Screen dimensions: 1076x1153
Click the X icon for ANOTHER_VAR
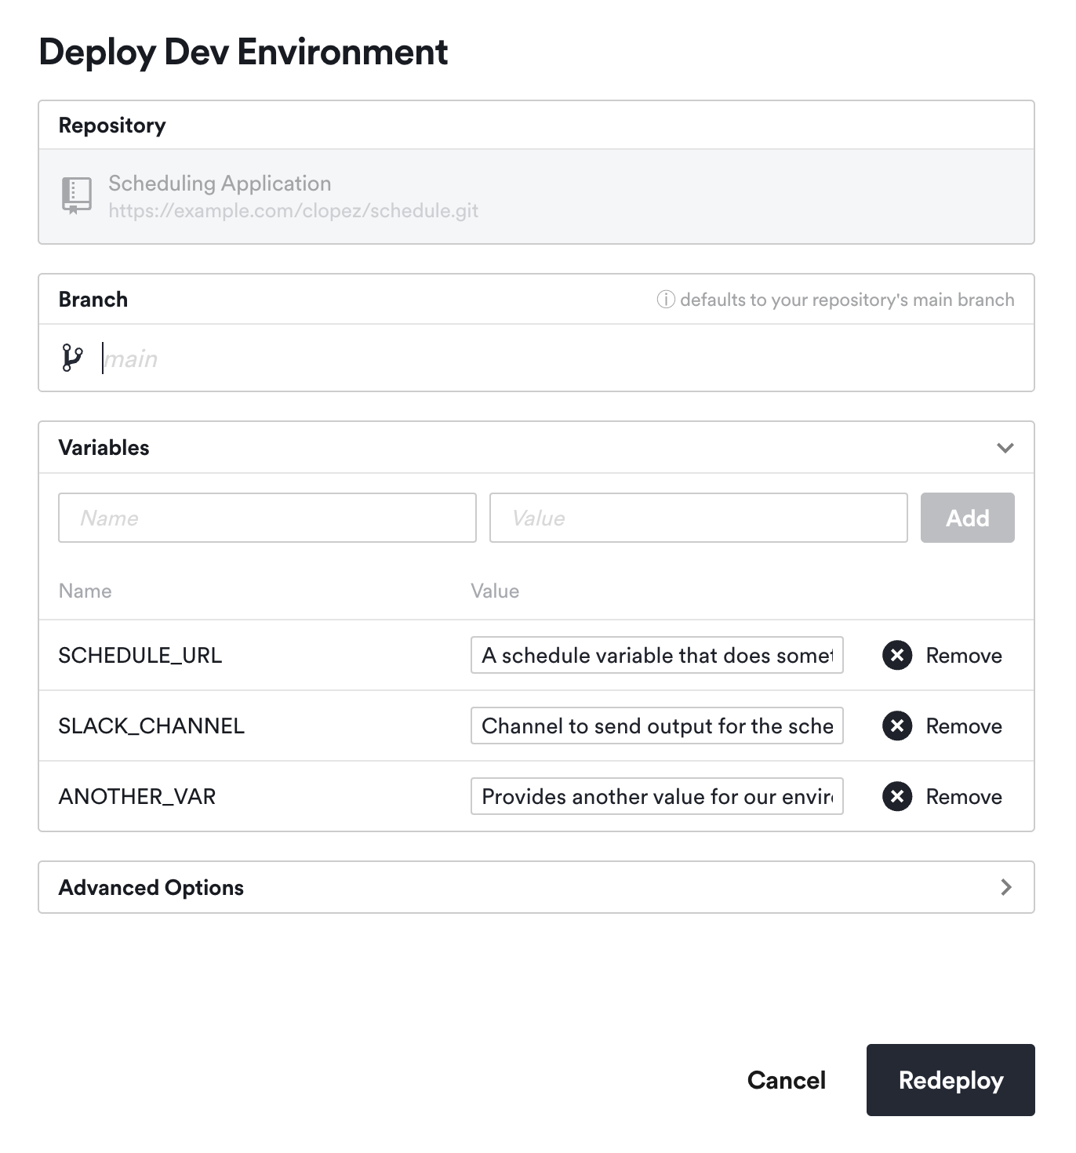pos(897,796)
